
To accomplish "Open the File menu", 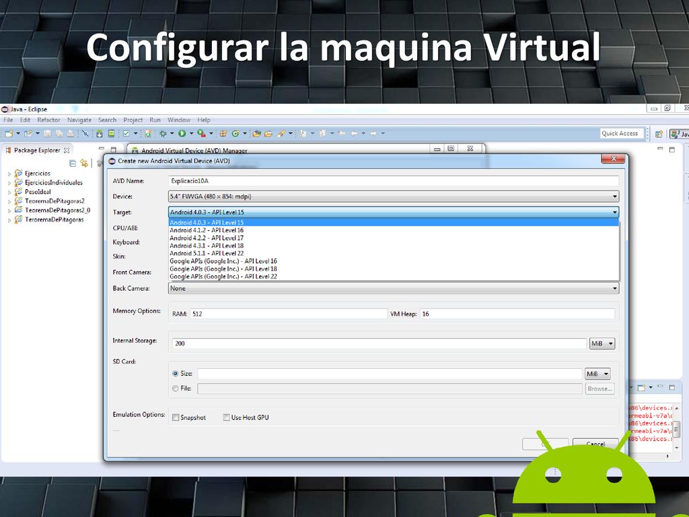I will [x=8, y=120].
